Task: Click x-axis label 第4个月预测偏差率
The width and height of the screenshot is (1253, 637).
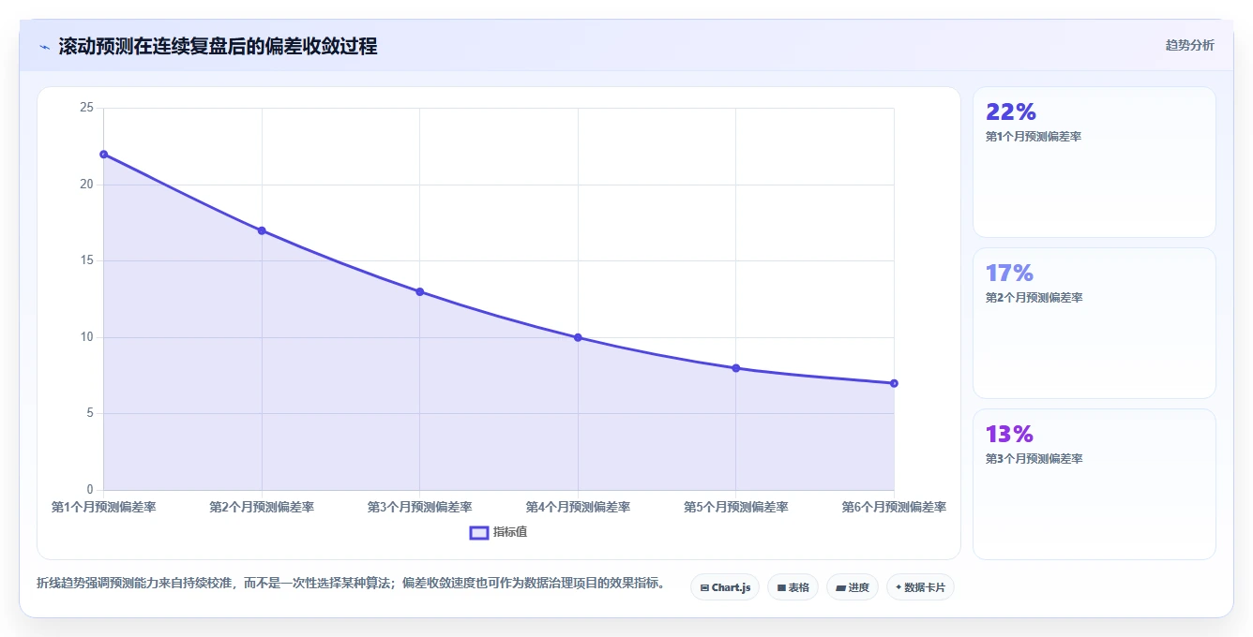Action: 578,507
